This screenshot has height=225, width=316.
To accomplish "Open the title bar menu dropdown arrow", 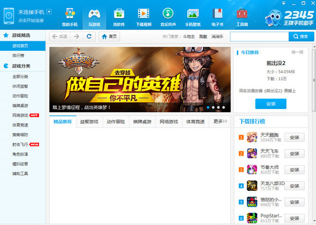I will [x=284, y=3].
